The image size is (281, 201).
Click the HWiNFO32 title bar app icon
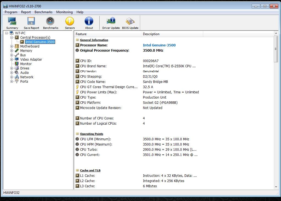pyautogui.click(x=5, y=6)
